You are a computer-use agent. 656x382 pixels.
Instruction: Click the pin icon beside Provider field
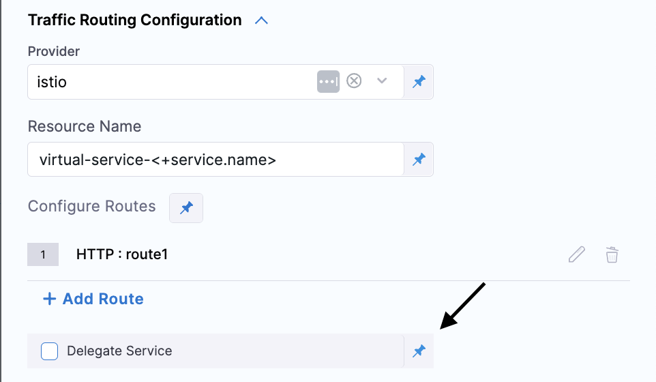pyautogui.click(x=419, y=82)
